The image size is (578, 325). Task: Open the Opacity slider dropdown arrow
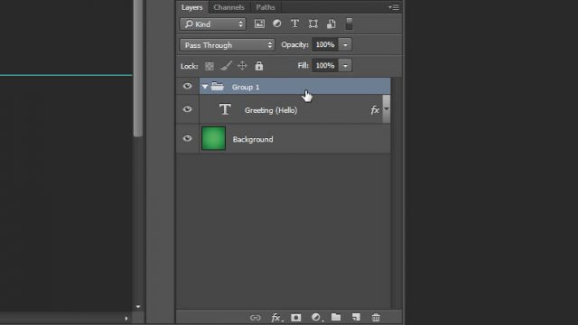pos(345,44)
